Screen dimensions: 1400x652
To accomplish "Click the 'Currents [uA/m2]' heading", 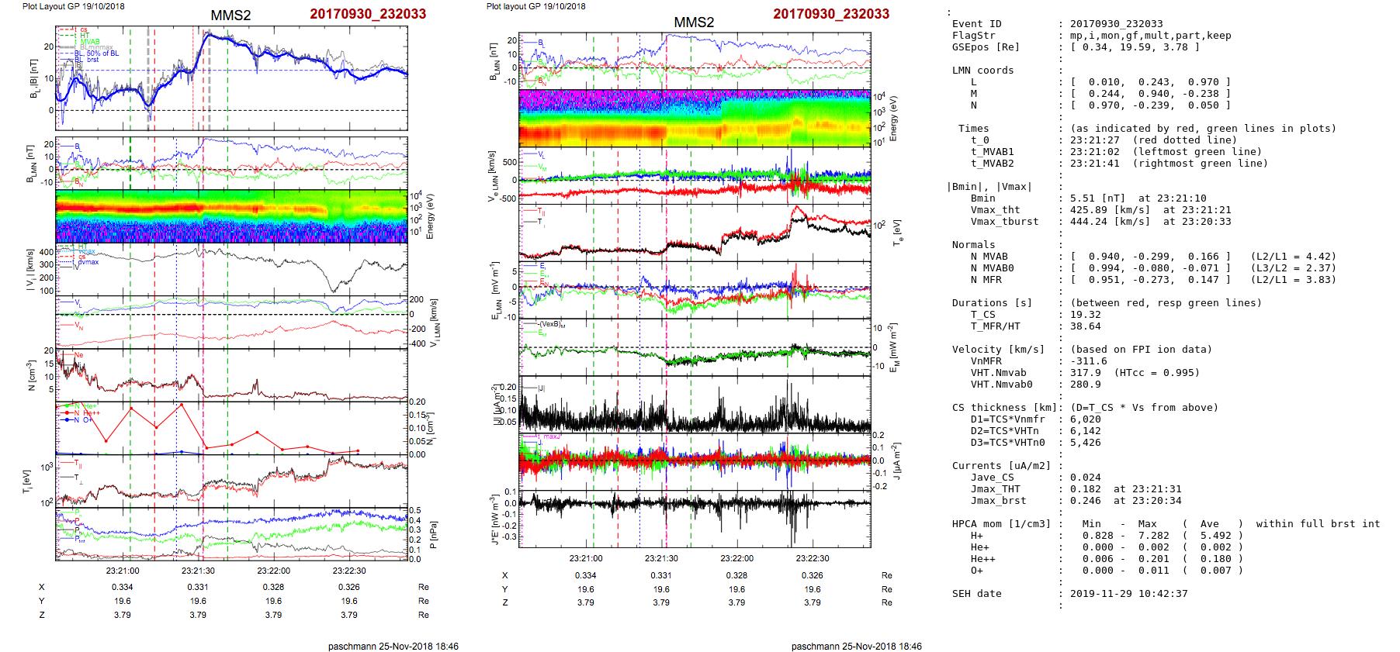I will tap(1001, 466).
